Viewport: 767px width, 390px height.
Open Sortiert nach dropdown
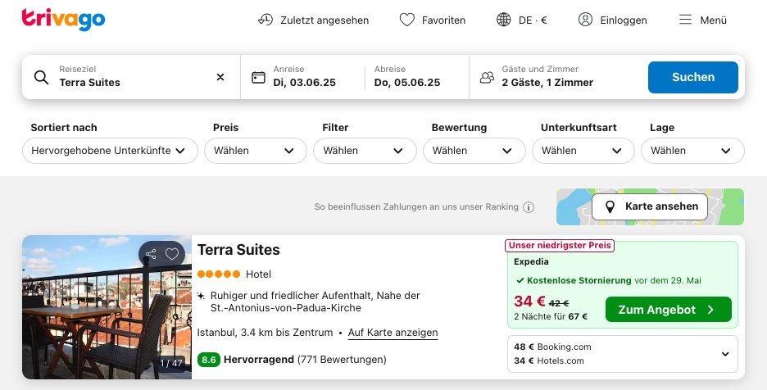point(110,151)
